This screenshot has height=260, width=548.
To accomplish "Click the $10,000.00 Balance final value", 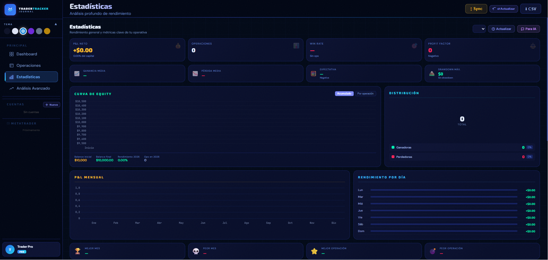I will [x=105, y=160].
